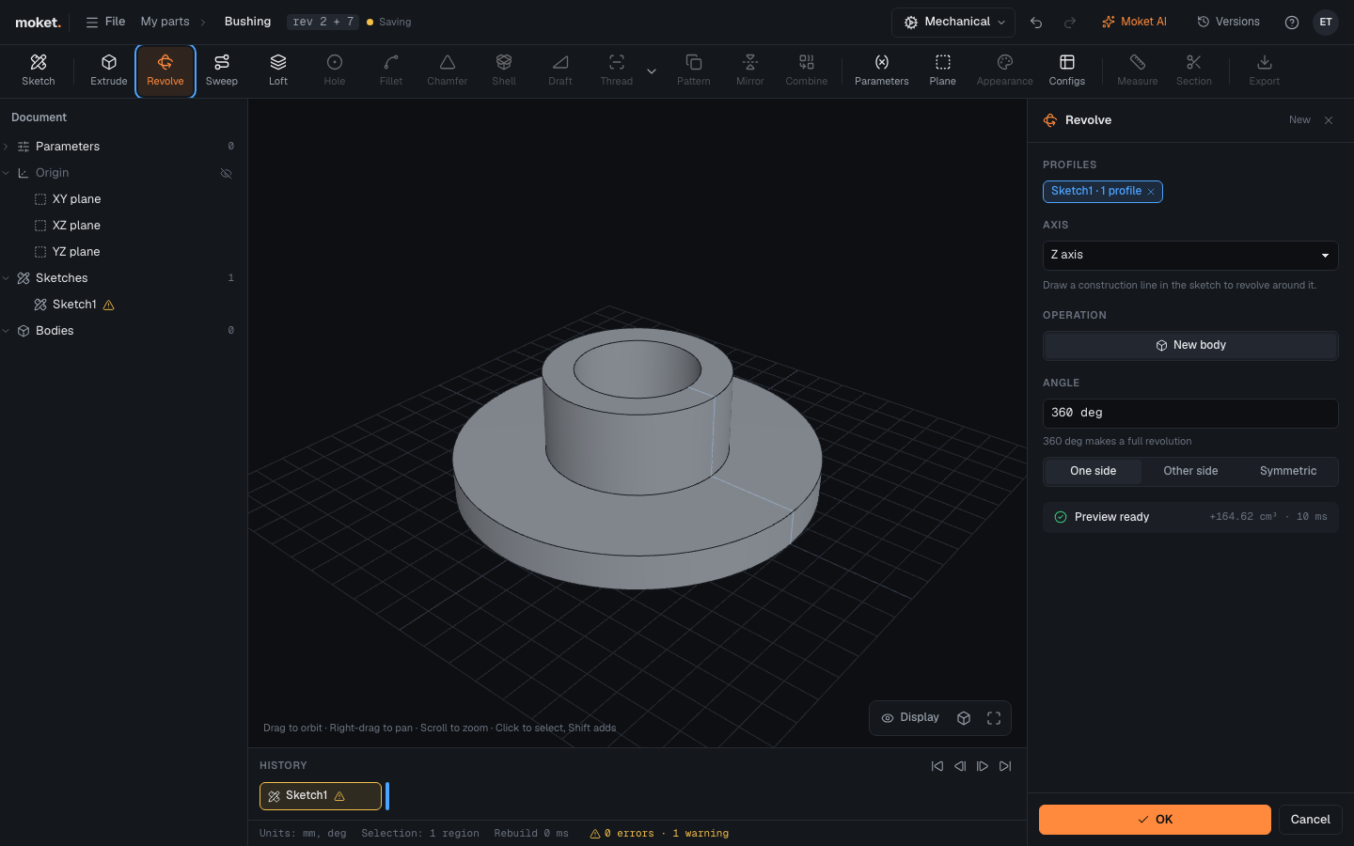Jump to end of history
This screenshot has width=1354, height=846.
1005,766
